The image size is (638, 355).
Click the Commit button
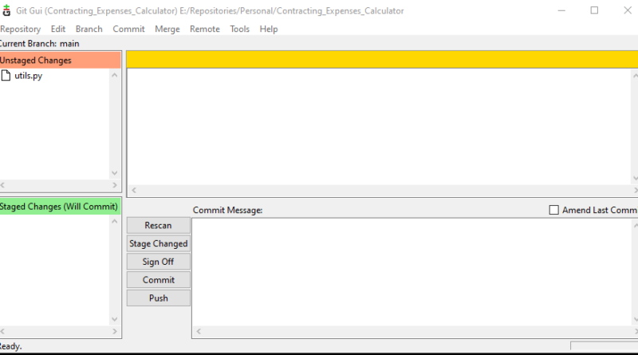click(x=158, y=280)
